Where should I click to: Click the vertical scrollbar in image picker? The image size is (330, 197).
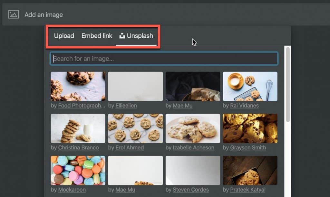point(288,84)
